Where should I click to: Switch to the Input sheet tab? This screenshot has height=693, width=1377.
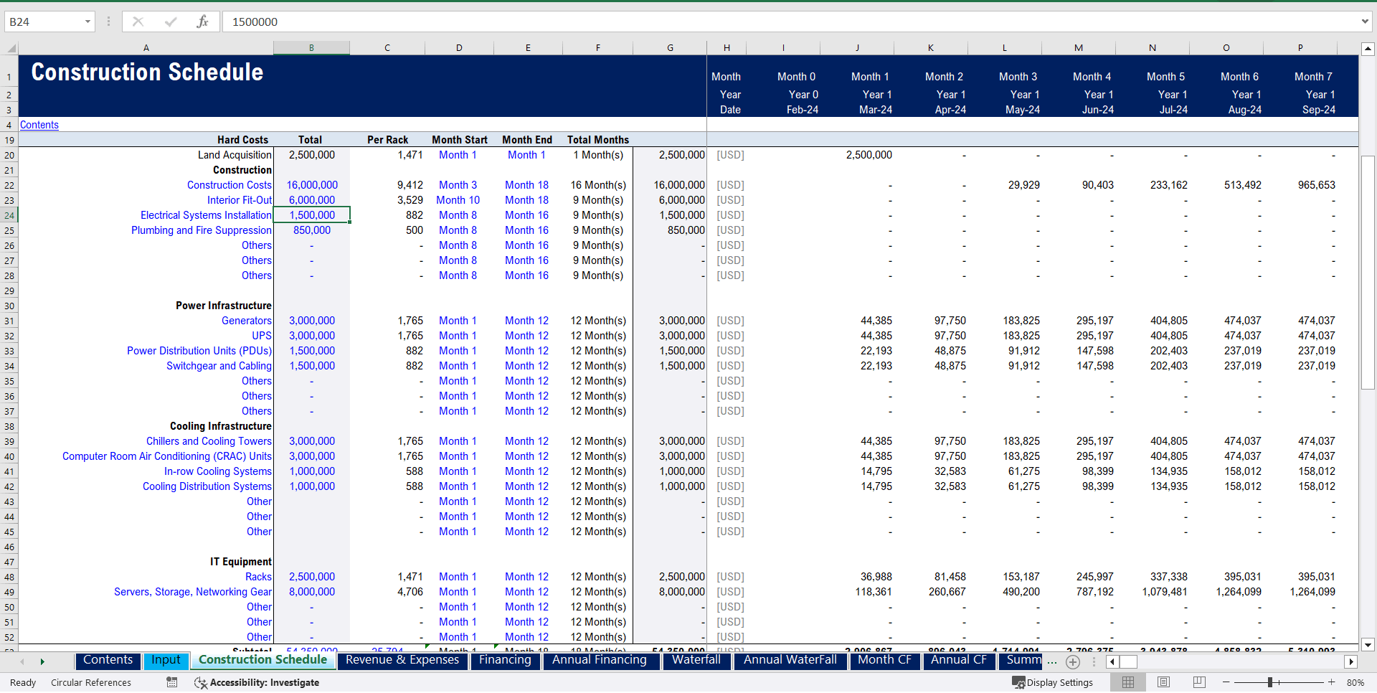(166, 661)
